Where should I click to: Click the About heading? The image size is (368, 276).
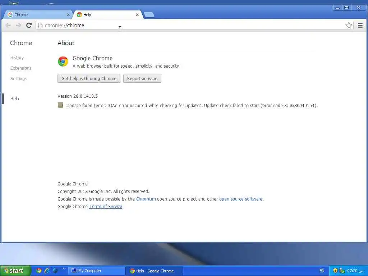(x=66, y=43)
